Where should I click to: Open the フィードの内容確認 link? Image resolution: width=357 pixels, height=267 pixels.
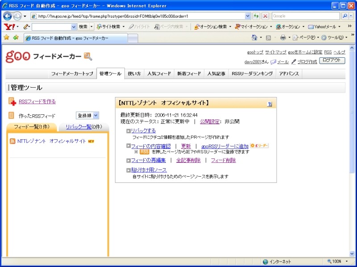pyautogui.click(x=151, y=146)
